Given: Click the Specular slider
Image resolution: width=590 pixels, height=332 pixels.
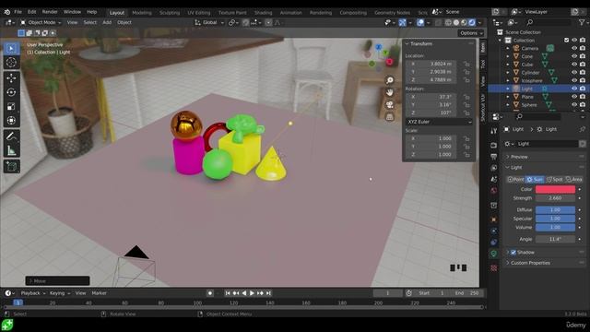Looking at the screenshot, I should (555, 219).
